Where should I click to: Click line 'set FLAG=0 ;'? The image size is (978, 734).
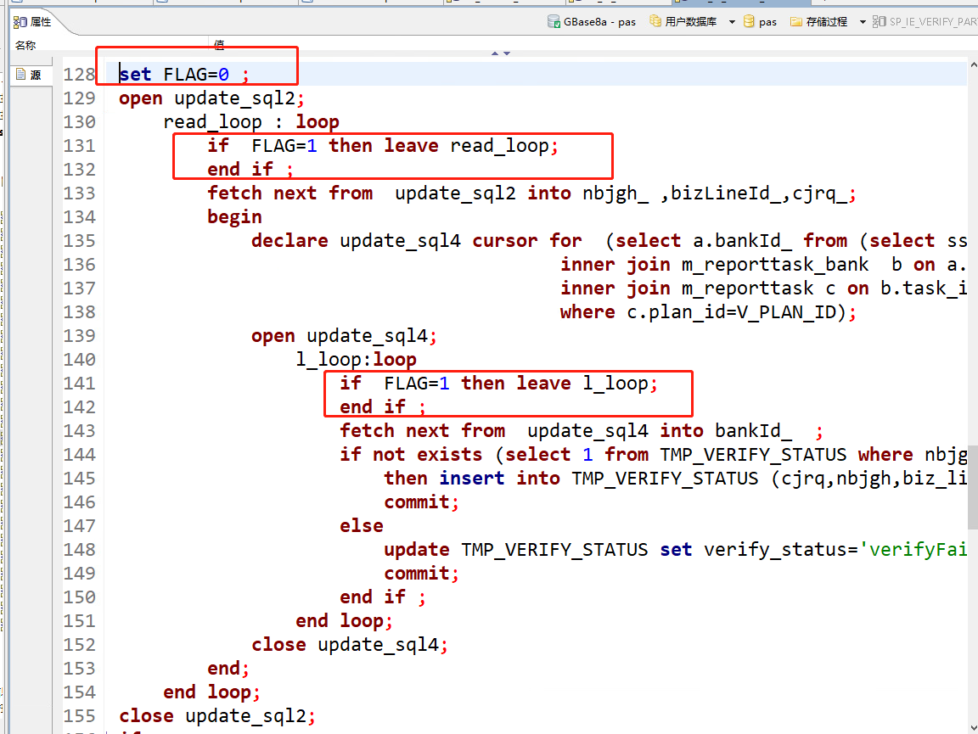point(184,74)
